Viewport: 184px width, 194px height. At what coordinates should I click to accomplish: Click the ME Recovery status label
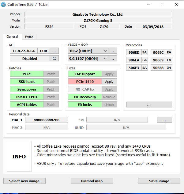coord(85,97)
